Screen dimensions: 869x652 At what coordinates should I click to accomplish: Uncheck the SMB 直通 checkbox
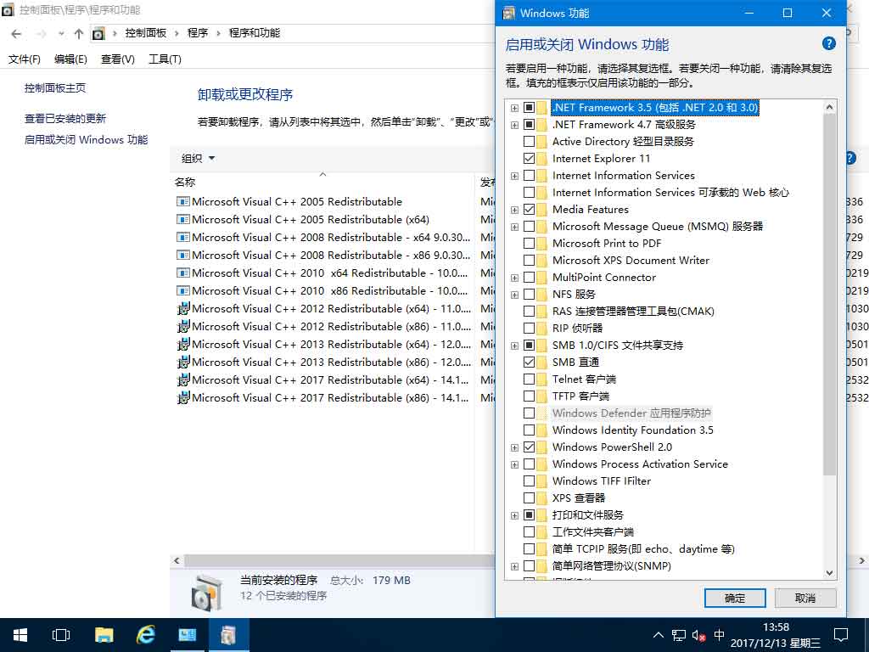tap(530, 362)
